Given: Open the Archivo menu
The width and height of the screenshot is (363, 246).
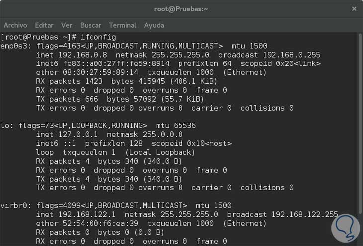Looking at the screenshot, I should click(15, 25).
